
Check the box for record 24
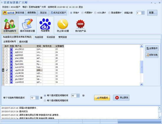(6, 52)
